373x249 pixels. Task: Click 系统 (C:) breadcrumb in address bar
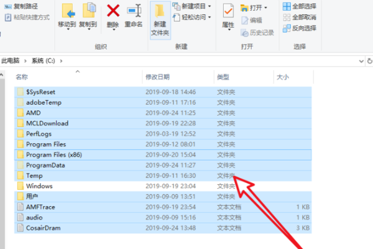(44, 61)
